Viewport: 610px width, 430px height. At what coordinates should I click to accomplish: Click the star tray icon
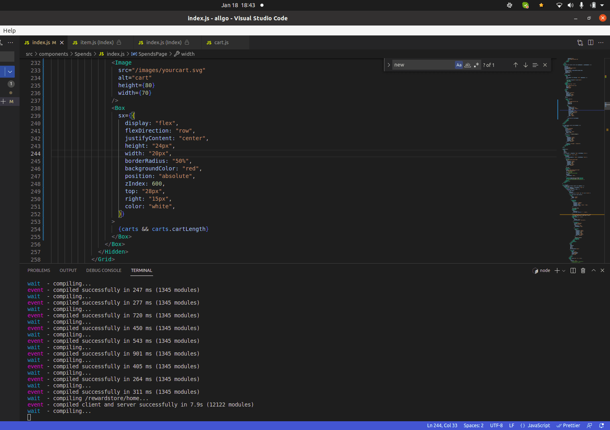[x=541, y=5]
